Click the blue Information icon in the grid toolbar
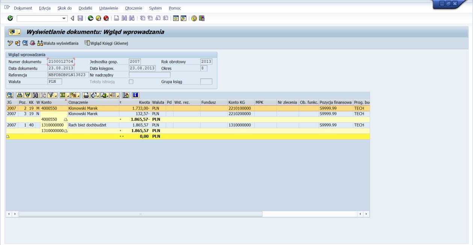 136,96
